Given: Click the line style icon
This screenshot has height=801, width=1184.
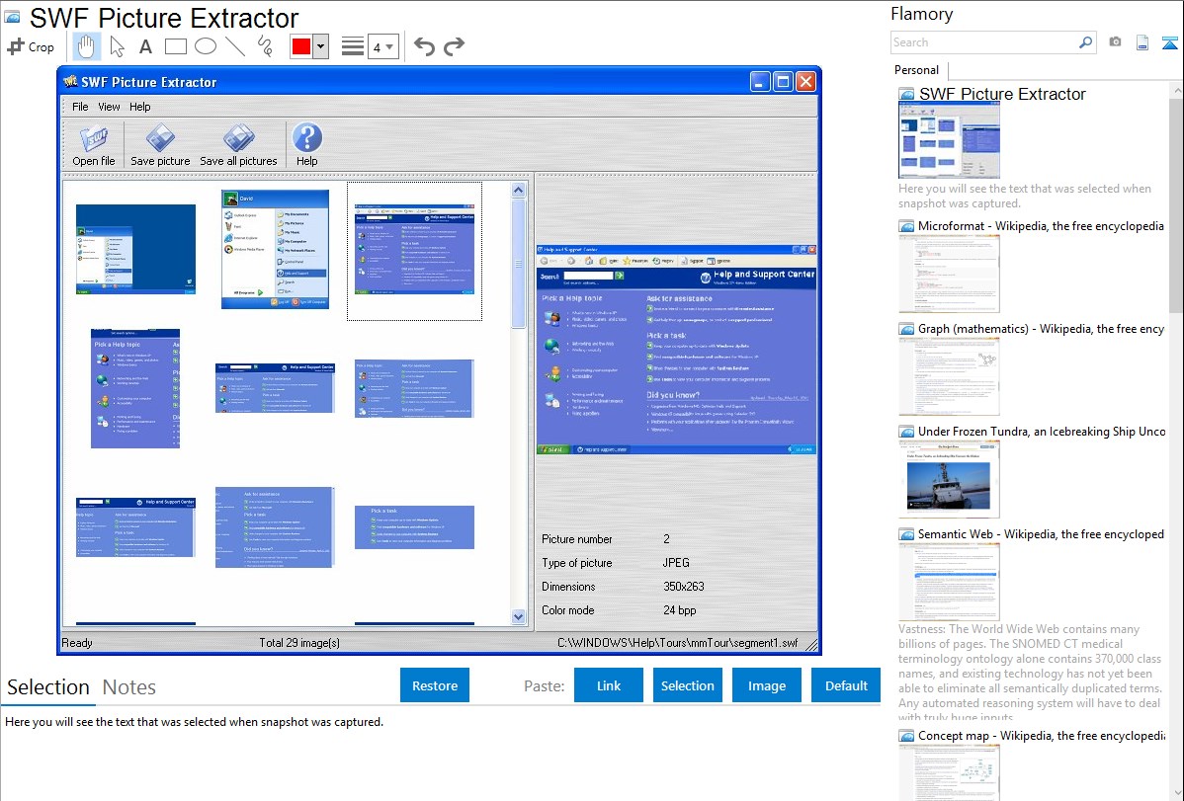Looking at the screenshot, I should 353,46.
